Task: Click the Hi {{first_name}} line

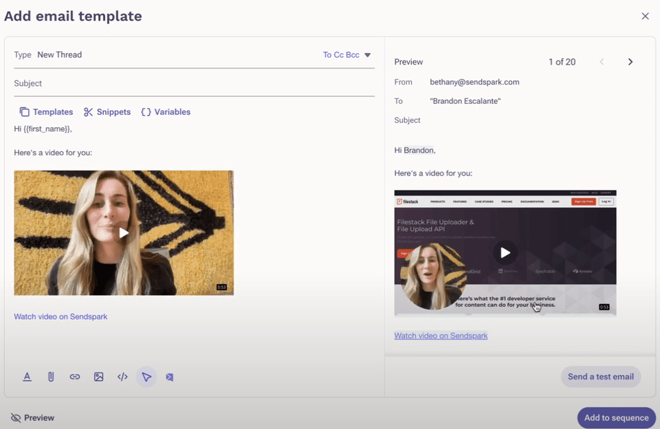Action: point(43,129)
